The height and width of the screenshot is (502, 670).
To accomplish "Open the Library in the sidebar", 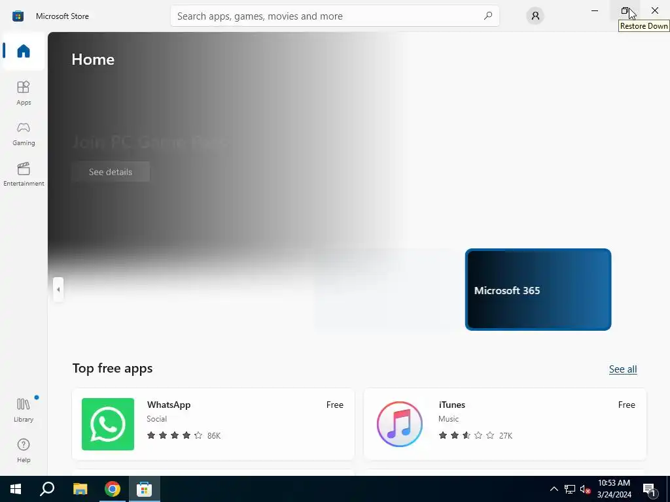I will click(x=24, y=410).
